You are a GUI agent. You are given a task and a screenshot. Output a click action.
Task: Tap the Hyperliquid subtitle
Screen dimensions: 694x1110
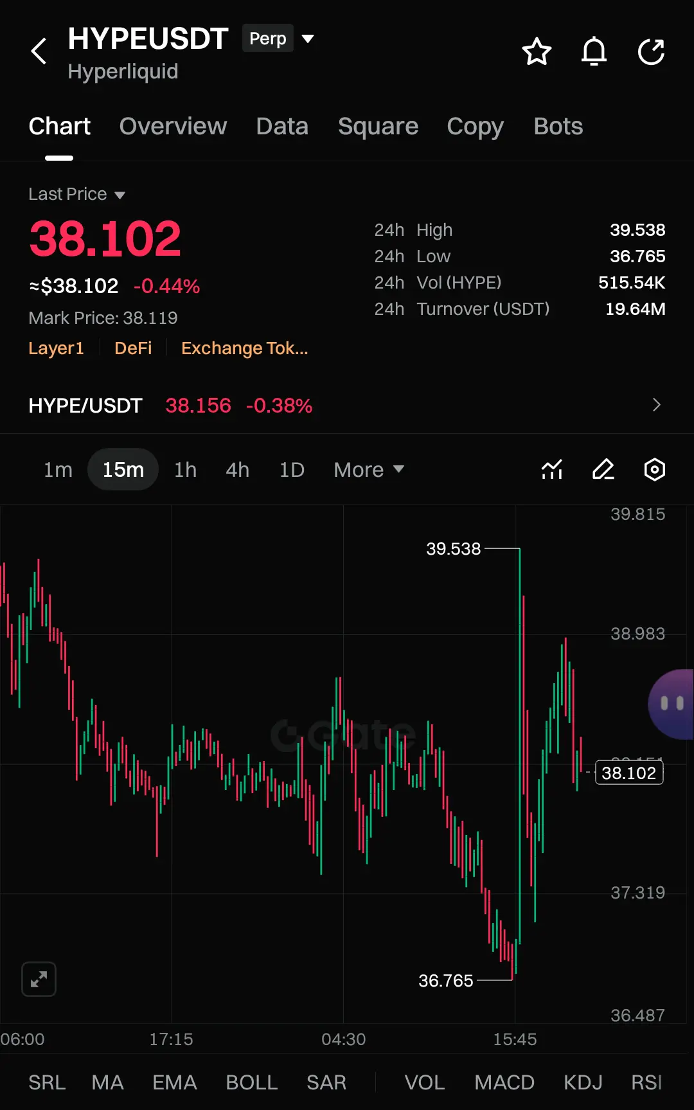coord(123,71)
